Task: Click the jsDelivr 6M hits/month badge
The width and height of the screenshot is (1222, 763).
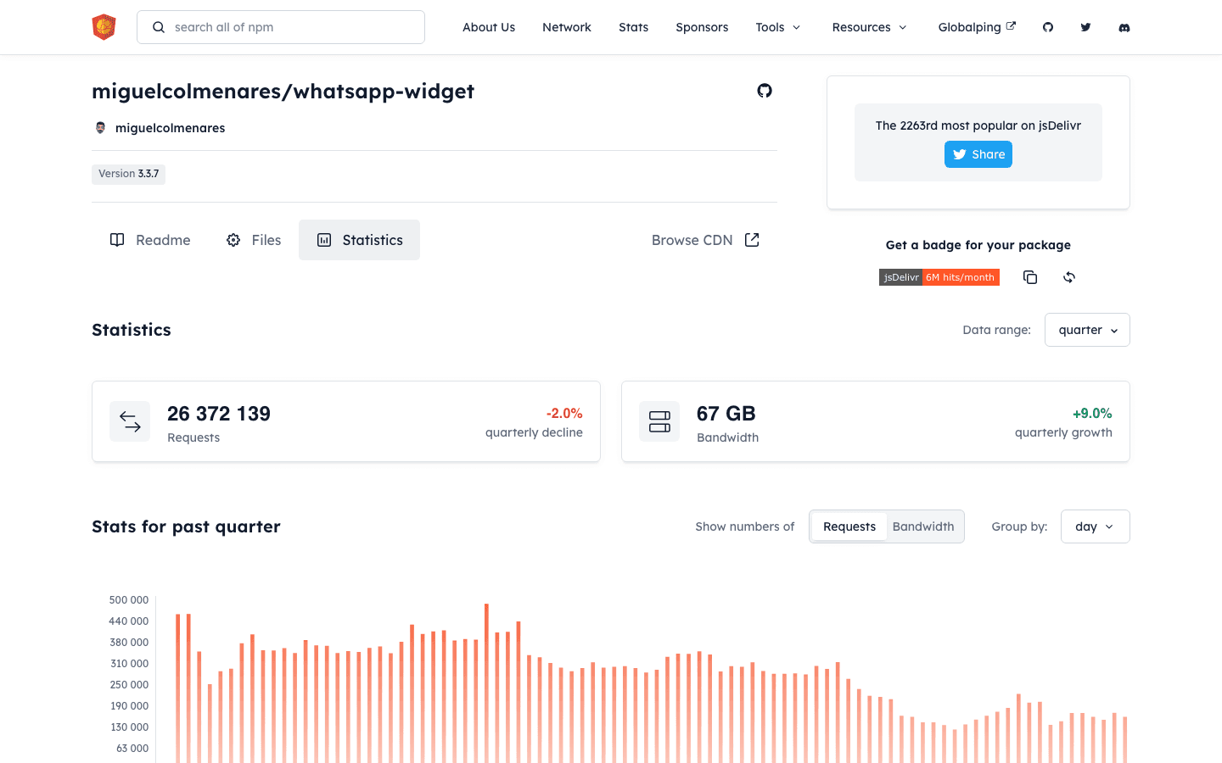Action: (939, 277)
